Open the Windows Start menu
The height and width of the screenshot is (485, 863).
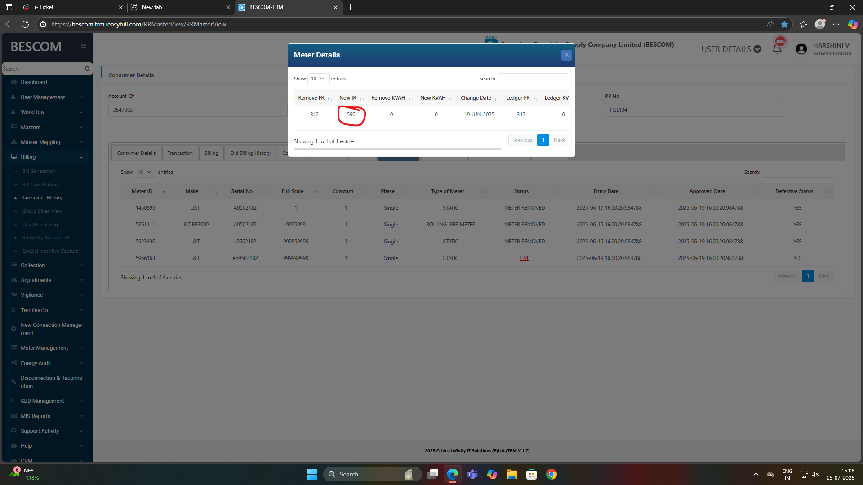pyautogui.click(x=312, y=474)
